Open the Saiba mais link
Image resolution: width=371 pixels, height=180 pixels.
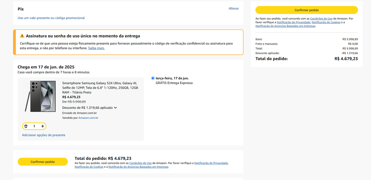coord(96,48)
